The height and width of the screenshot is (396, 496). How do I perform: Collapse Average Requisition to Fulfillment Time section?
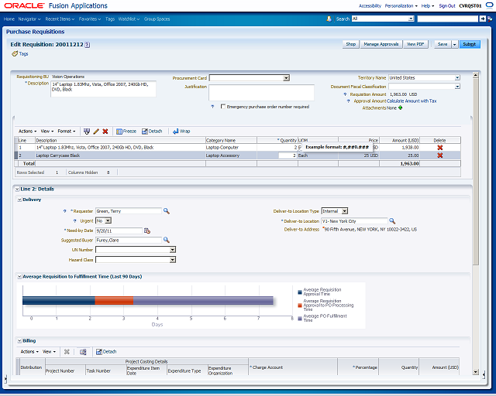(x=19, y=277)
